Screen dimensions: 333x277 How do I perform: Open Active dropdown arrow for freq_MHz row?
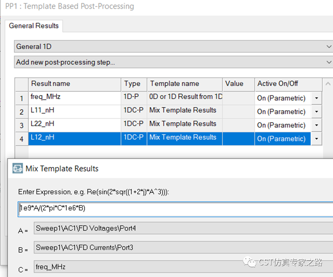point(316,98)
